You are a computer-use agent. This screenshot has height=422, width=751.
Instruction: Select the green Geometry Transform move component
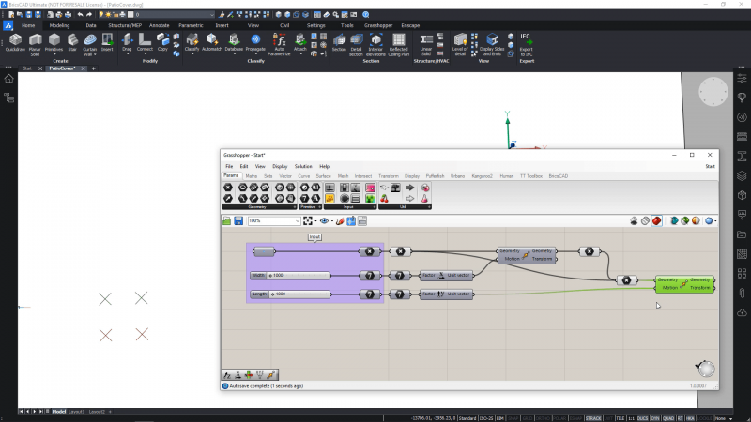684,283
